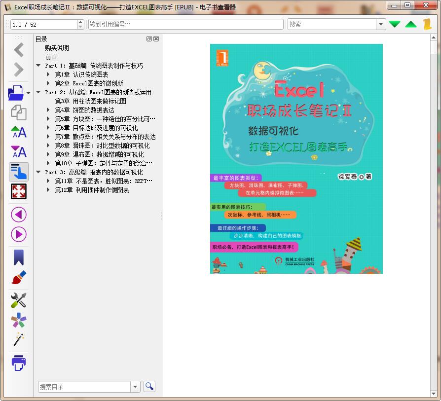Viewport: 441px width, 401px height.
Task: Go back with the Back arrow
Action: point(19,50)
